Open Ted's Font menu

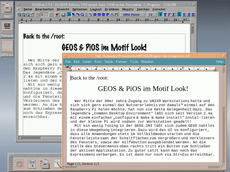click(98, 62)
